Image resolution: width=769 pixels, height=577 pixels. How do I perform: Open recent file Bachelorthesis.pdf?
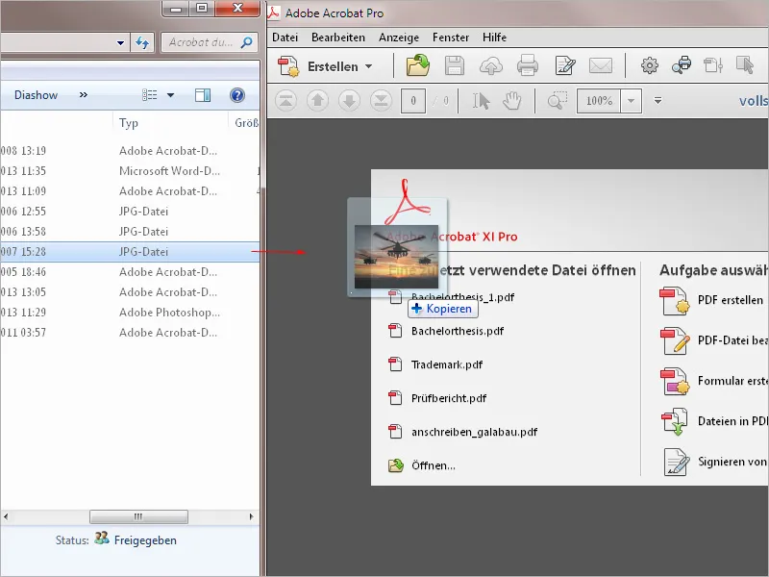(x=458, y=331)
